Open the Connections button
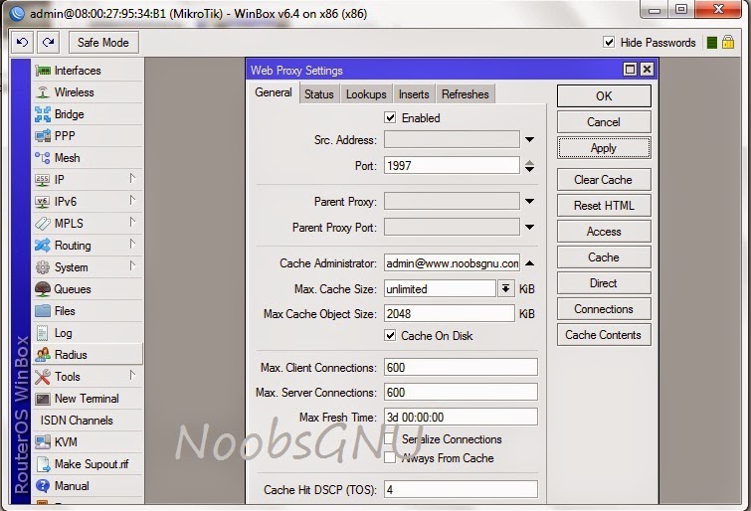 604,309
